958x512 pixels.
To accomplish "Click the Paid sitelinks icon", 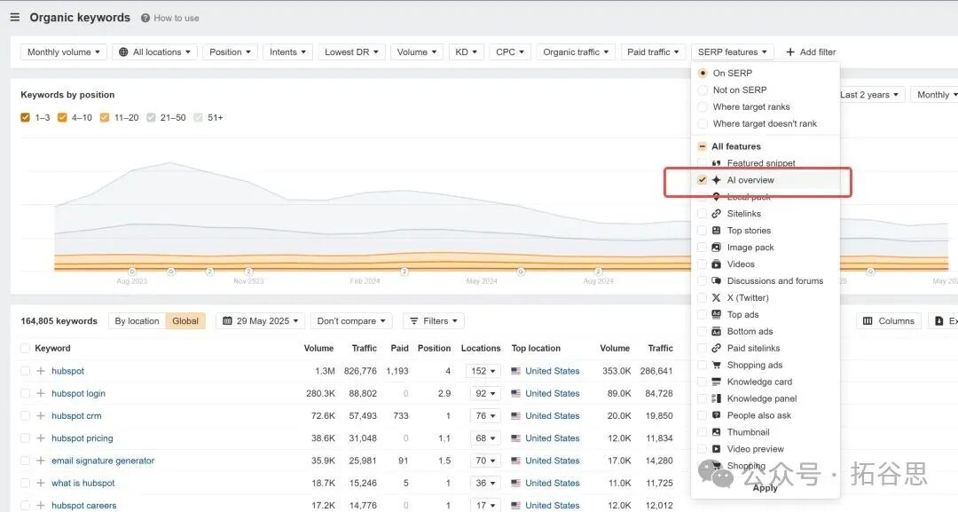I will click(716, 348).
